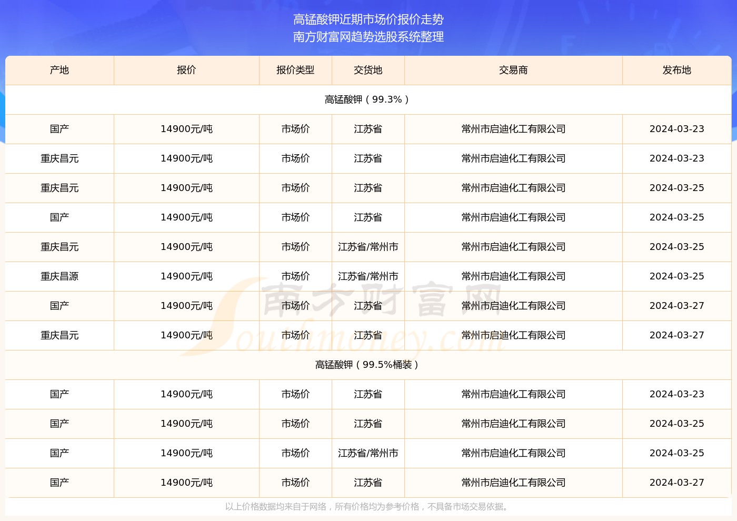737x521 pixels.
Task: Click the price in the 99.5%桶装 2024-03-27 row
Action: (186, 483)
